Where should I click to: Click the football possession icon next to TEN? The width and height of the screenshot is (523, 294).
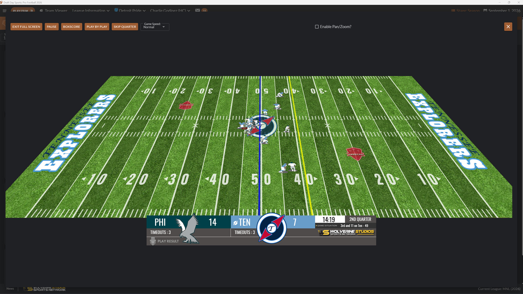235,223
